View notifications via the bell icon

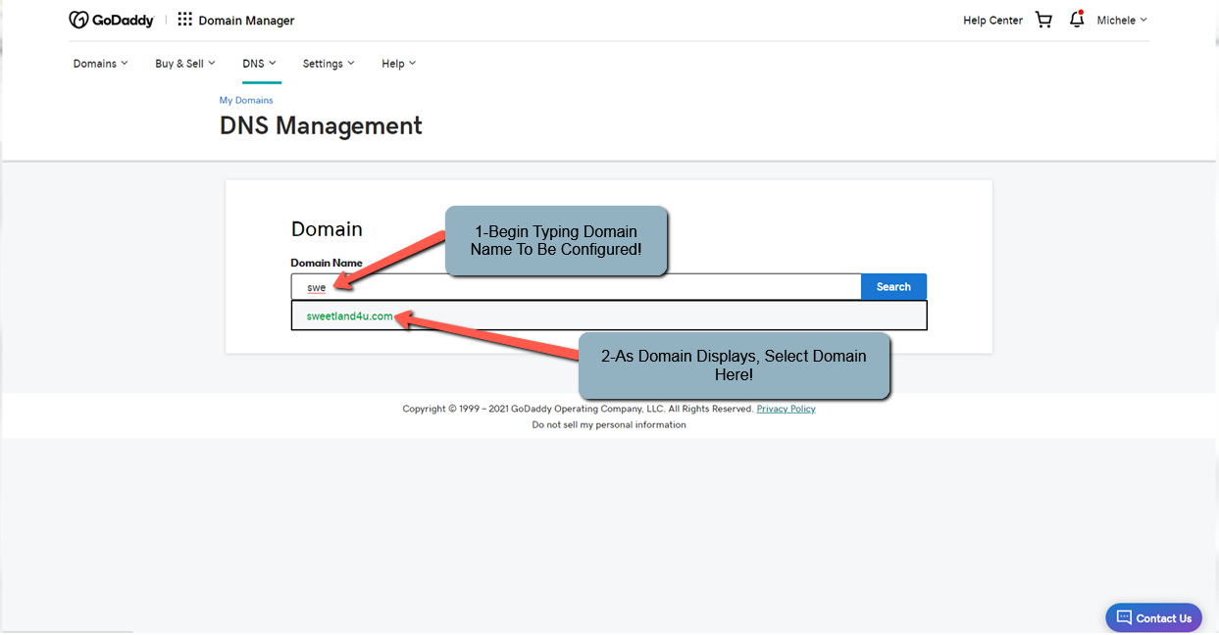pyautogui.click(x=1076, y=20)
